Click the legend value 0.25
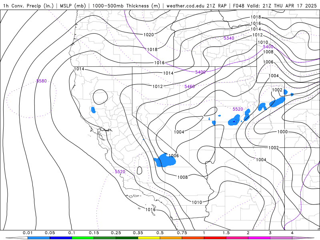Image resolution: width=320 pixels, height=240 pixels. click(116, 233)
